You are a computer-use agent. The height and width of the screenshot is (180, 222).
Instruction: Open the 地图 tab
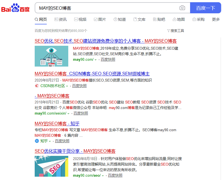(179, 19)
